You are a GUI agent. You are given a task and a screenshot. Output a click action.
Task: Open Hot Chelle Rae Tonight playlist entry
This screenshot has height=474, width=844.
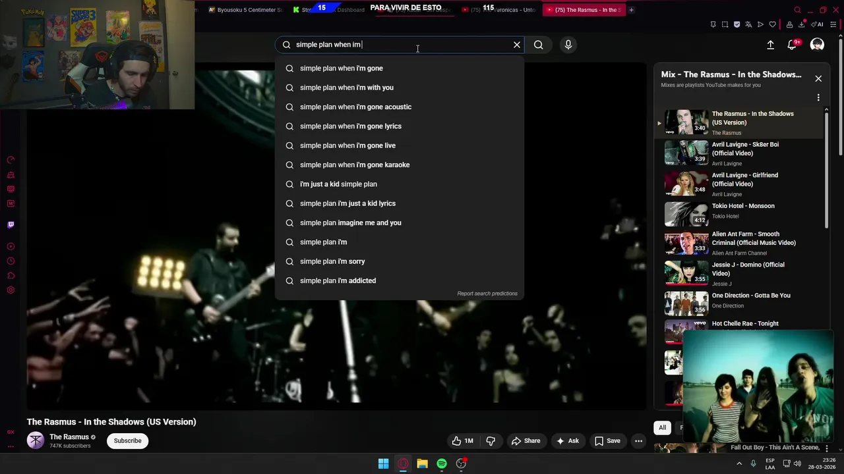point(745,324)
